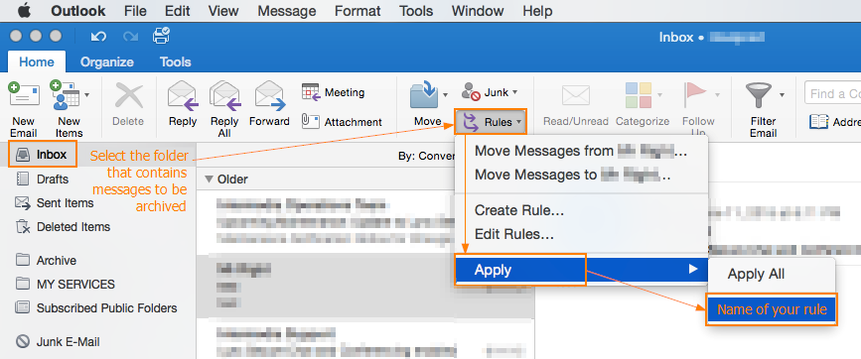Open the New Items dropdown arrow

tap(86, 95)
